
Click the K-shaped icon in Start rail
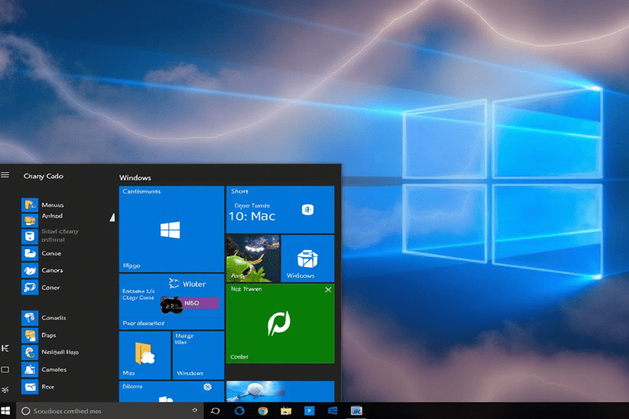point(5,348)
